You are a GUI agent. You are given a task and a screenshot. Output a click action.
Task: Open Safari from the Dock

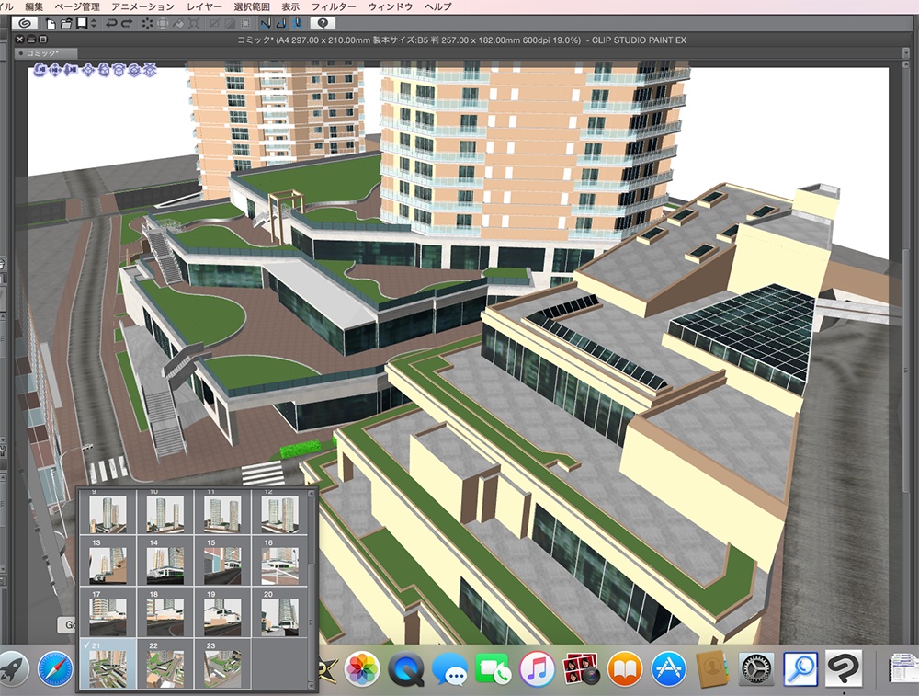coord(55,669)
